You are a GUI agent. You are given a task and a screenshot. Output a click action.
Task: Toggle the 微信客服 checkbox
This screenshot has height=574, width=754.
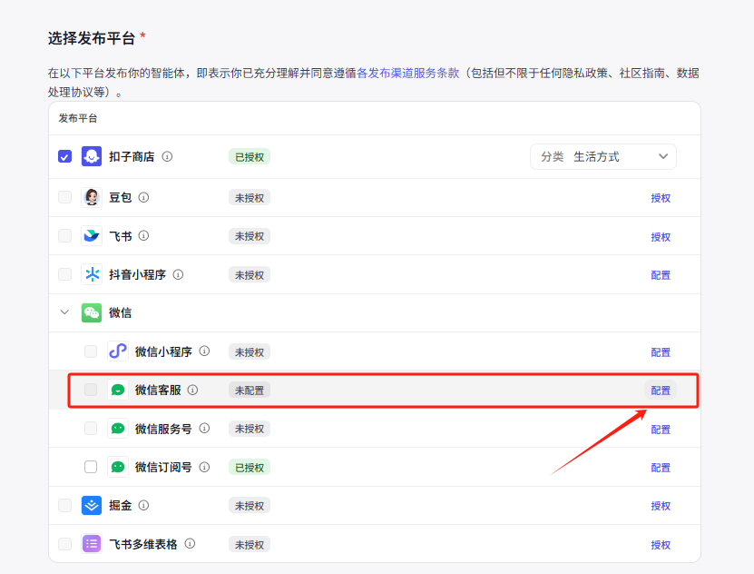[x=91, y=390]
